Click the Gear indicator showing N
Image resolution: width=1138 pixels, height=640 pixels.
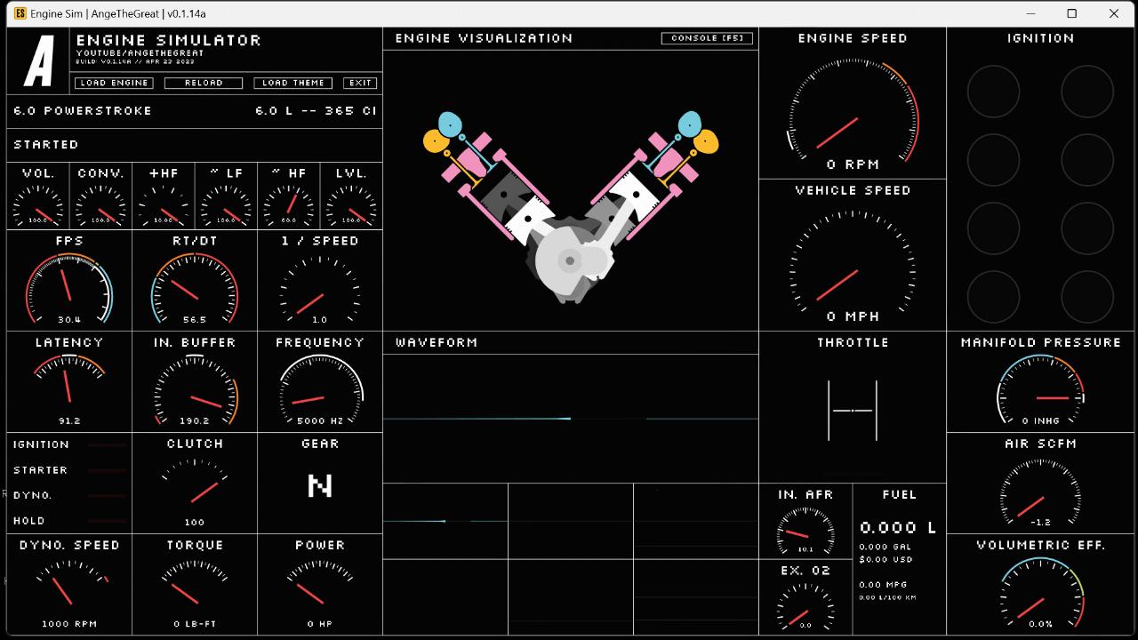pyautogui.click(x=319, y=485)
